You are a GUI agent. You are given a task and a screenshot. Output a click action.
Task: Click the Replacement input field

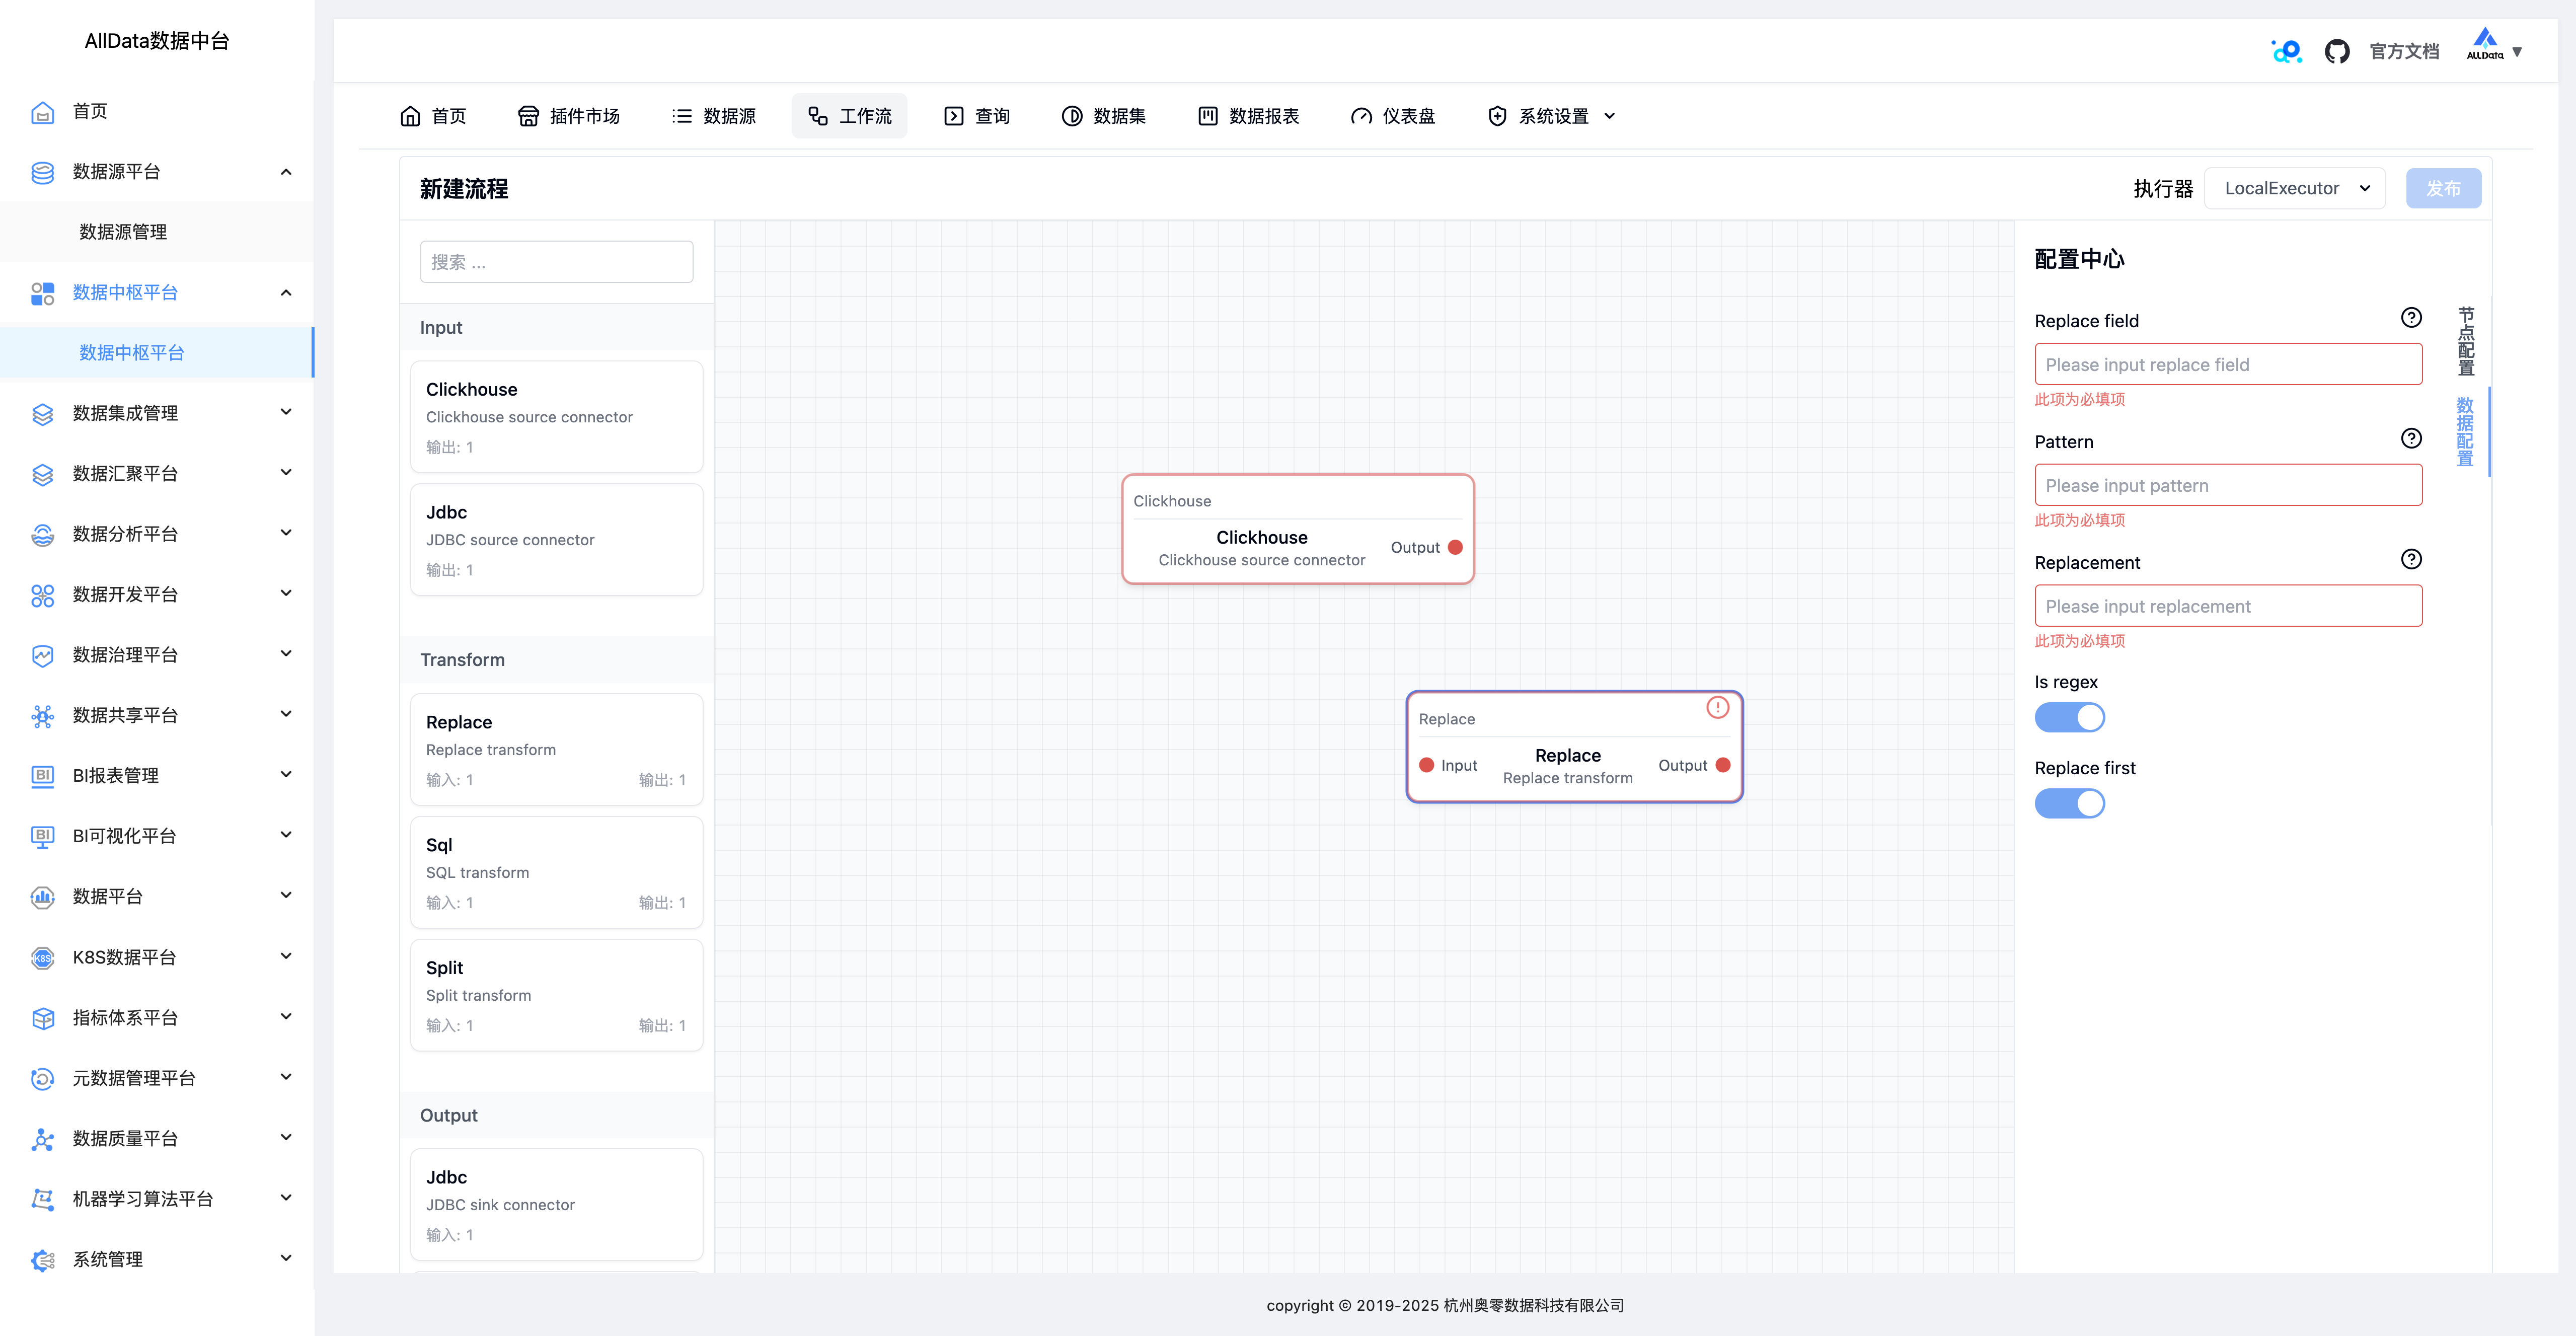click(2228, 606)
